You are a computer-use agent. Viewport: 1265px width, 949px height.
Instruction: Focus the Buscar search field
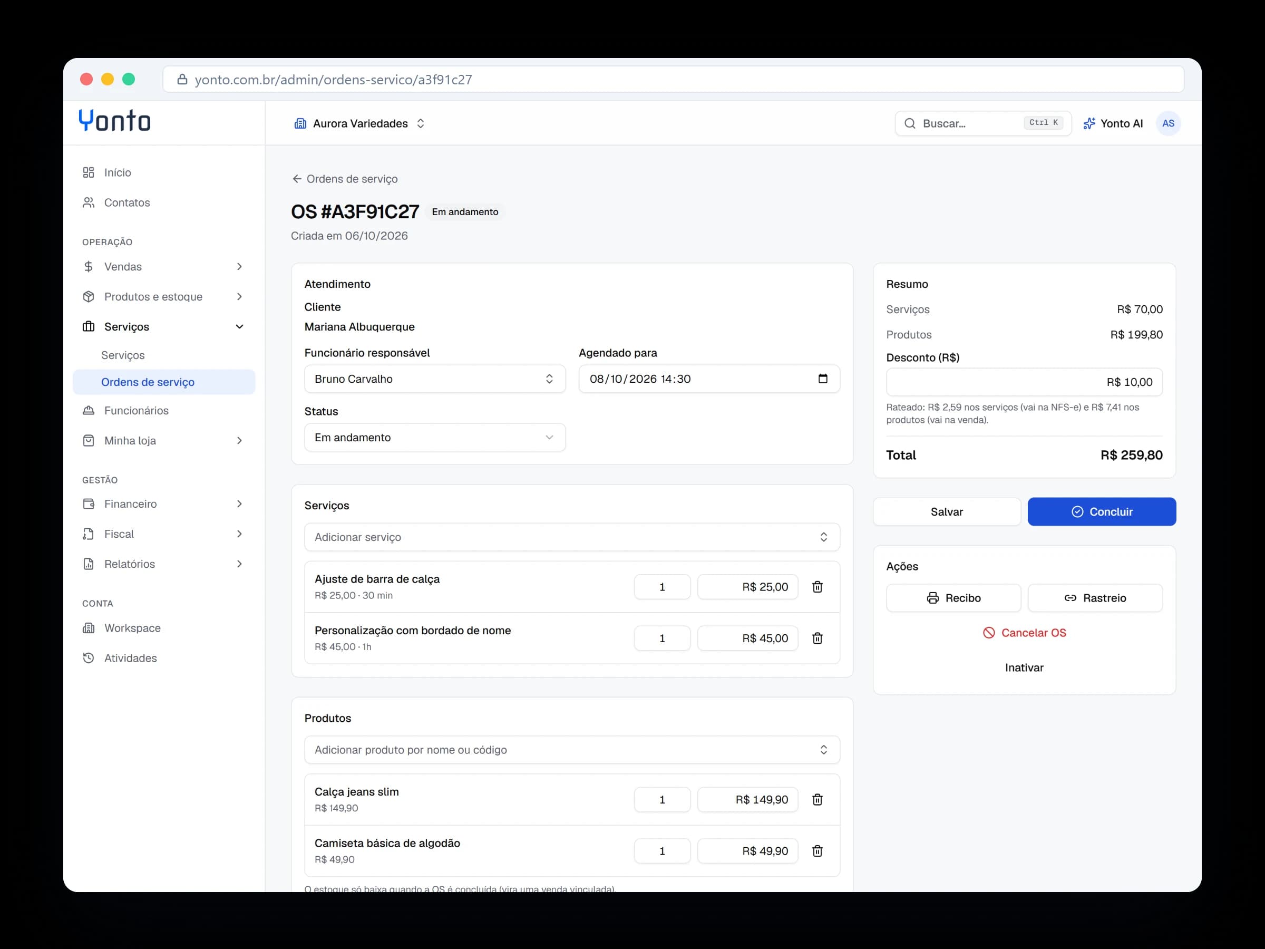coord(982,123)
